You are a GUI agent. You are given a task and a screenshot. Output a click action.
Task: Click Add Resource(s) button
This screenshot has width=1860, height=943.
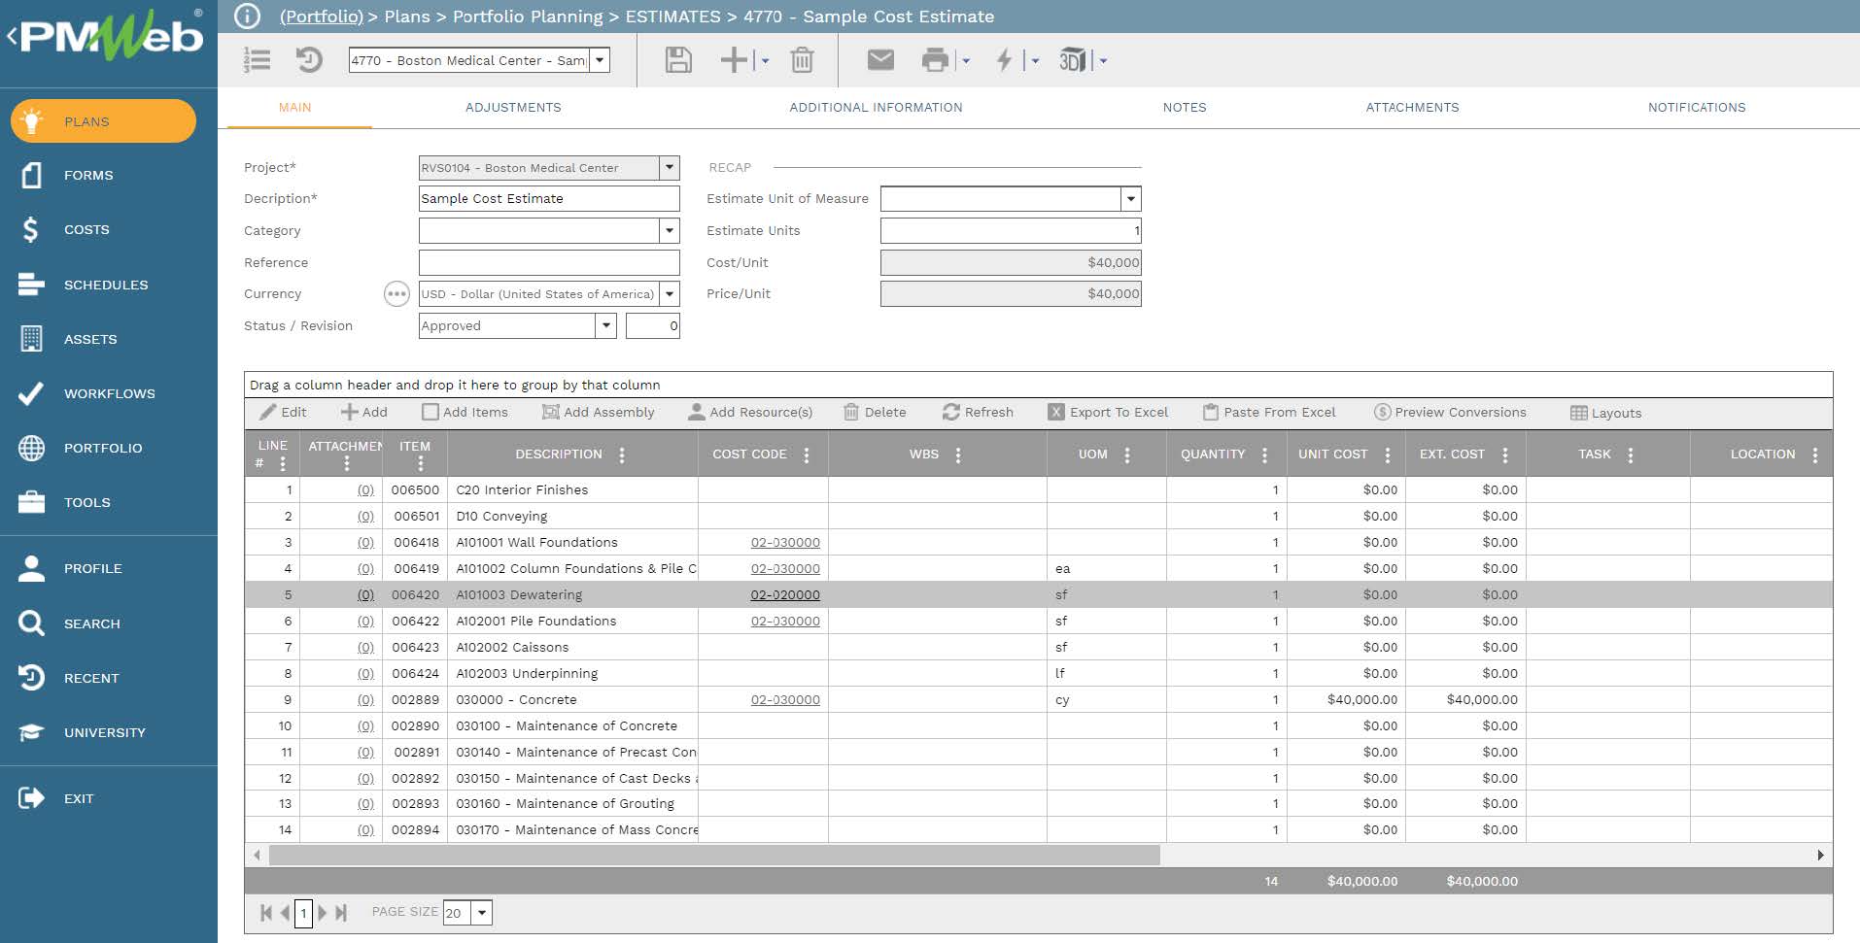click(750, 412)
